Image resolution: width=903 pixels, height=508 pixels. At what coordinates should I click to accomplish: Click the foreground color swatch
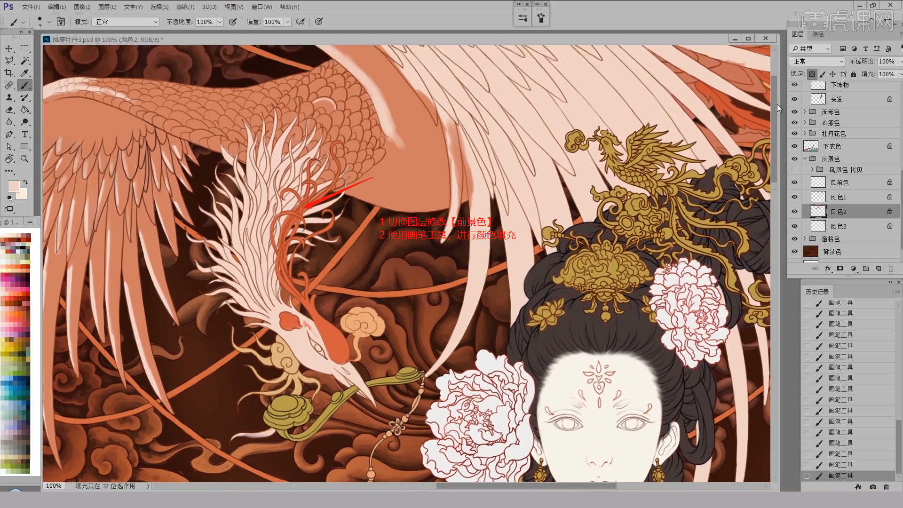tap(14, 186)
